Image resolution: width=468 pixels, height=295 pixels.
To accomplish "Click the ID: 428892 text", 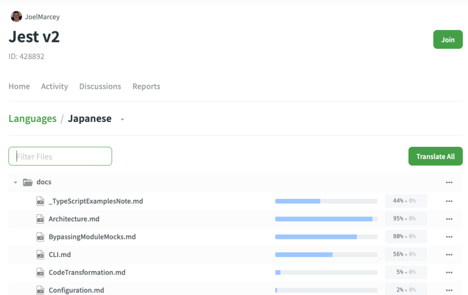I will pyautogui.click(x=26, y=57).
